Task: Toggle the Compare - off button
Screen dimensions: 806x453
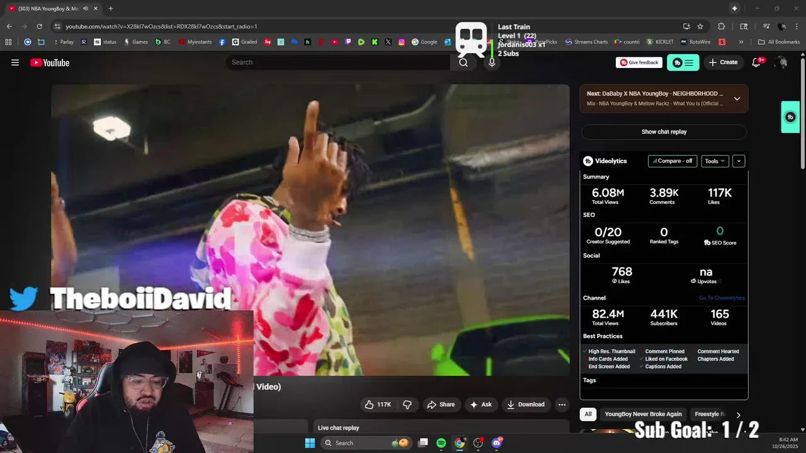Action: (673, 161)
